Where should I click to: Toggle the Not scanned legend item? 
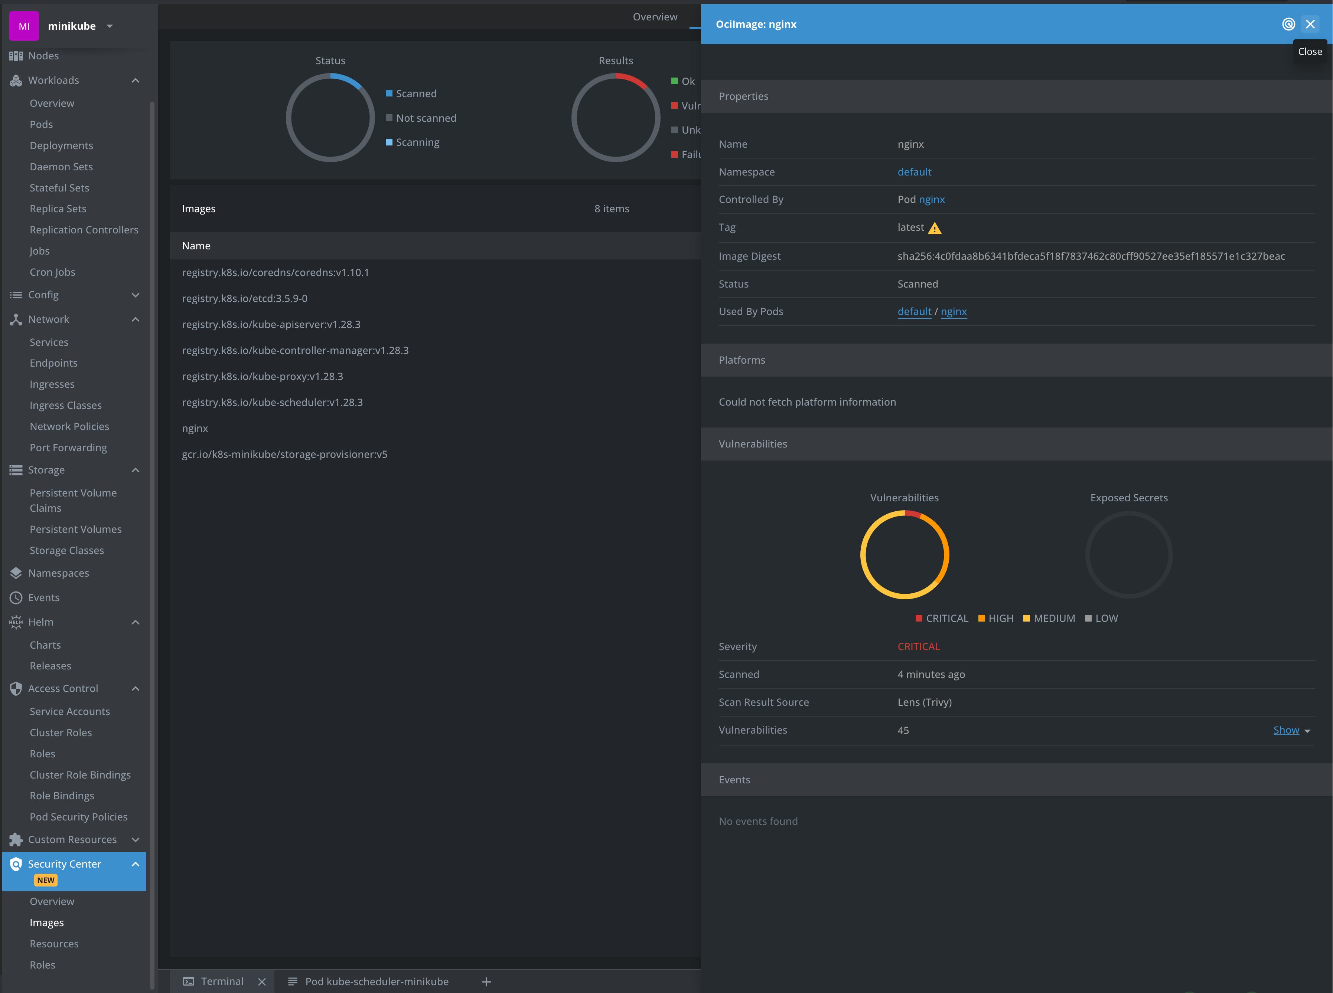(420, 118)
